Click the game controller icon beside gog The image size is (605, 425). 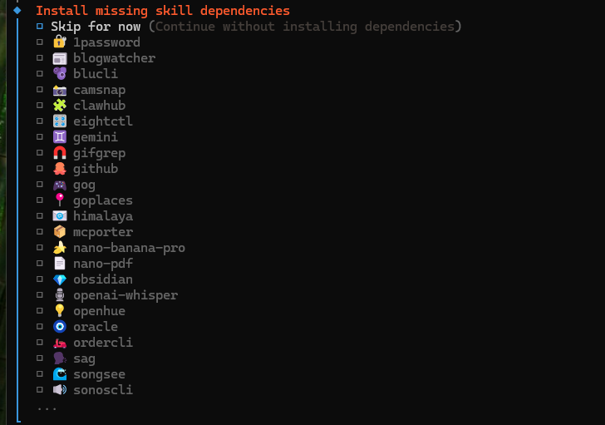[59, 185]
